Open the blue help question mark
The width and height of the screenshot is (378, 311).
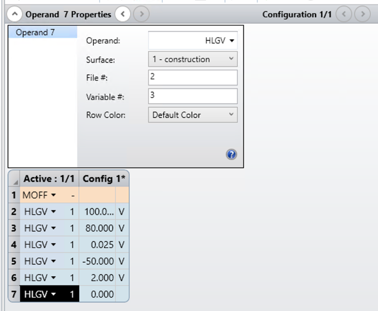[x=231, y=155]
